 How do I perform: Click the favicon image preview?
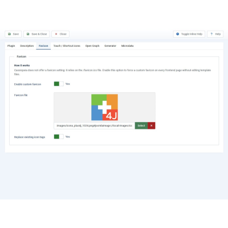click(x=104, y=107)
